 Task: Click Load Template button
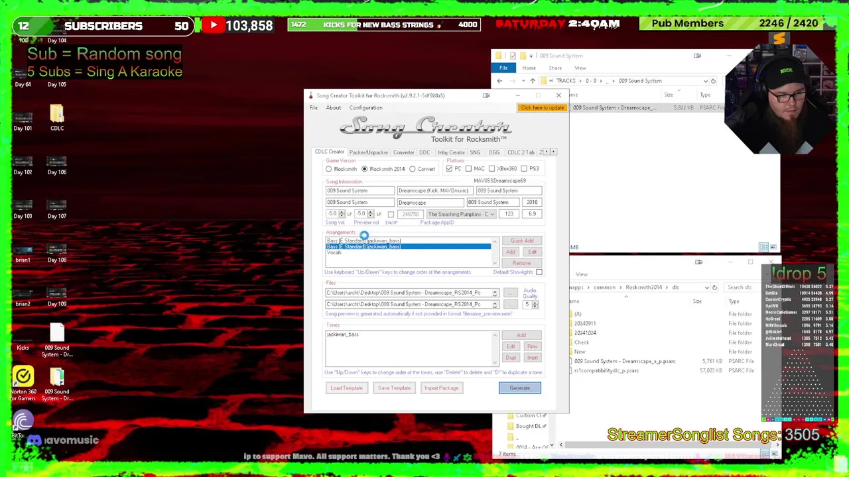[x=346, y=388]
